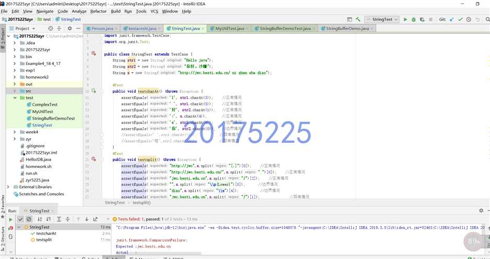Click testsplit() breadcrumb below editor
The image size is (490, 259).
pos(141,202)
